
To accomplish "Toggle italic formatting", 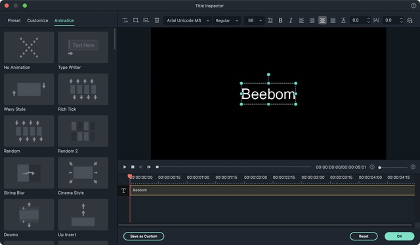I will point(291,20).
